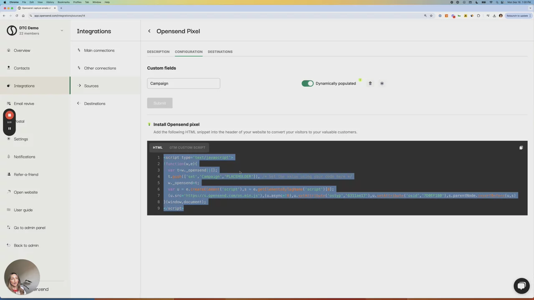This screenshot has width=534, height=300.
Task: Stop the screen recording
Action: tap(9, 115)
